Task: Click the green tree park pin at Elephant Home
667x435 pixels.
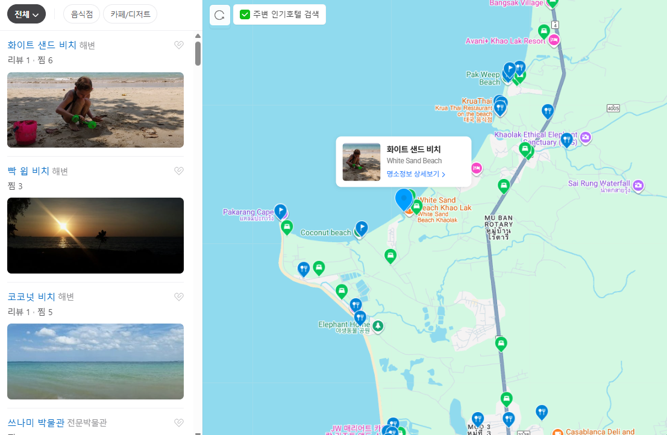Action: [x=378, y=327]
